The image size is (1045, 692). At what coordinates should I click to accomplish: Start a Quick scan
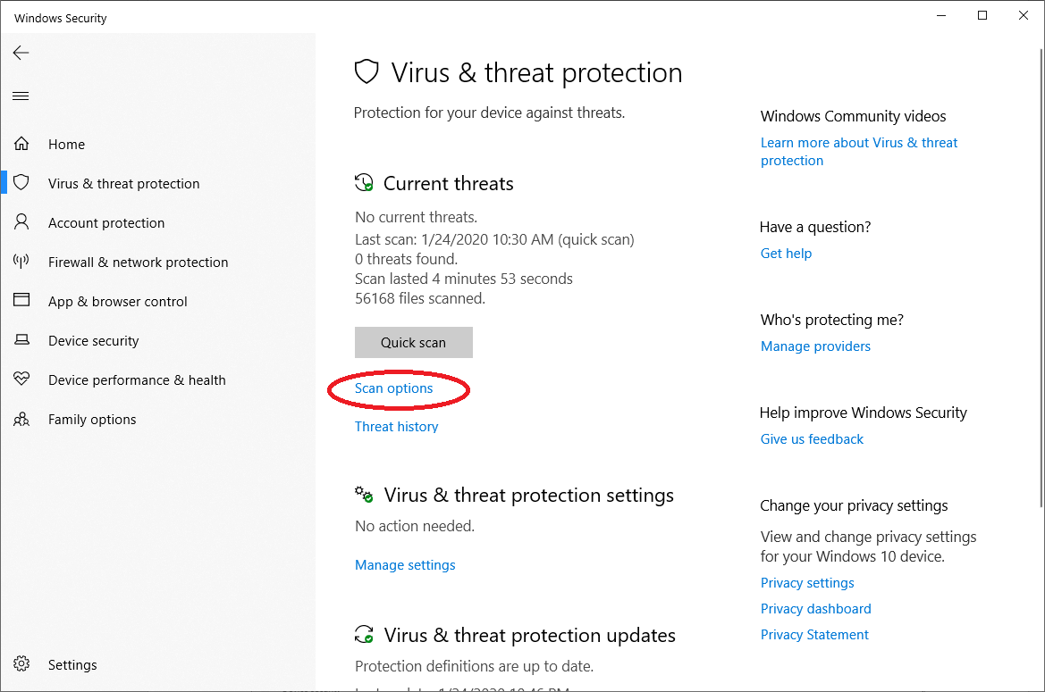[x=413, y=342]
